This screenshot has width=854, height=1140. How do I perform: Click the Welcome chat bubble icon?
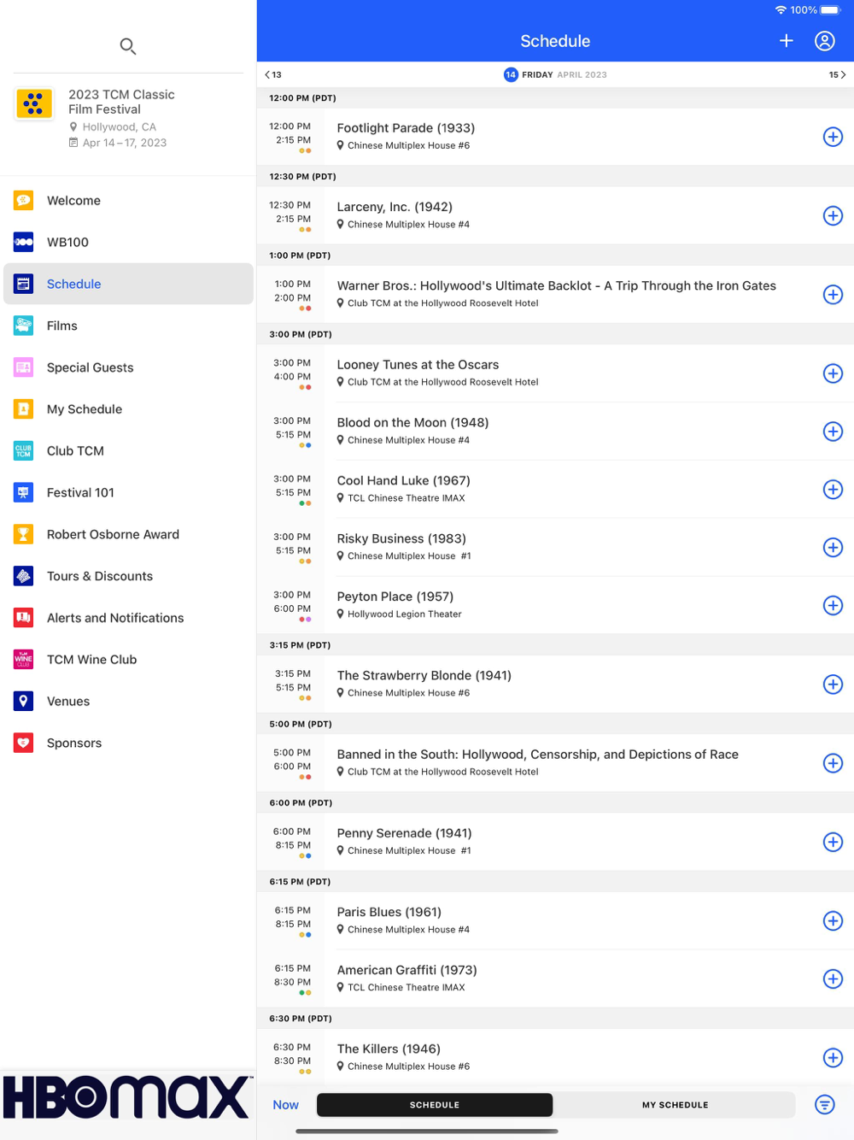(24, 200)
